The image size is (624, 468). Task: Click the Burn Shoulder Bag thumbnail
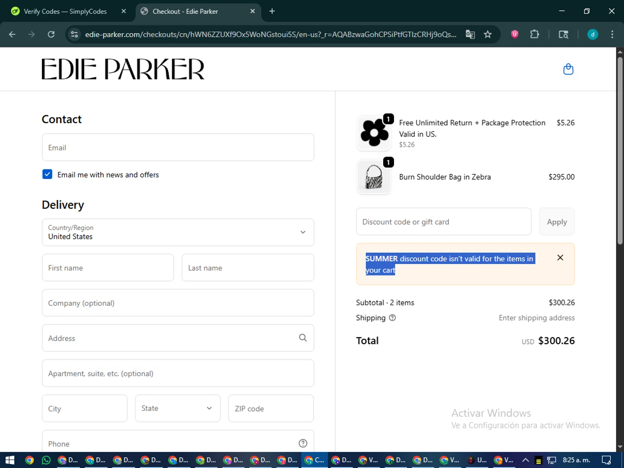coord(374,177)
